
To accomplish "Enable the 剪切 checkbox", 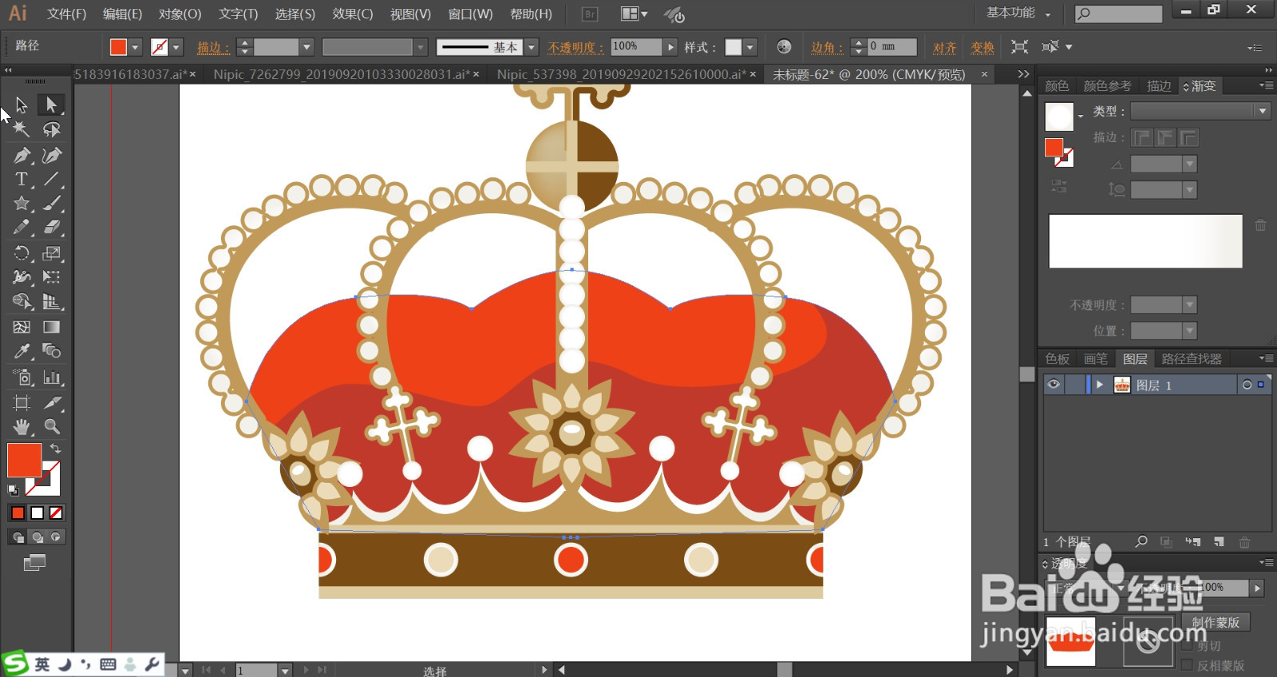I will [1187, 645].
